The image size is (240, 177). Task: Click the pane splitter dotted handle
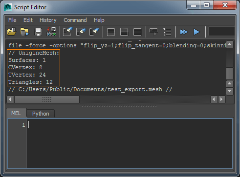[x=119, y=106]
